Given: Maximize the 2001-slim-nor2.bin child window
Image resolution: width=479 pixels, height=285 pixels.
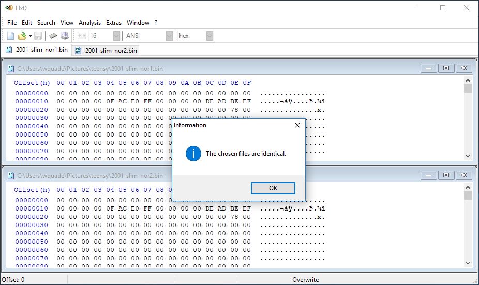Looking at the screenshot, I should (x=446, y=175).
